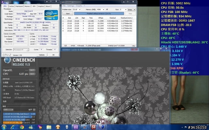Open the Processor #1 selection dropdown in CPU-Z

pos(21,50)
